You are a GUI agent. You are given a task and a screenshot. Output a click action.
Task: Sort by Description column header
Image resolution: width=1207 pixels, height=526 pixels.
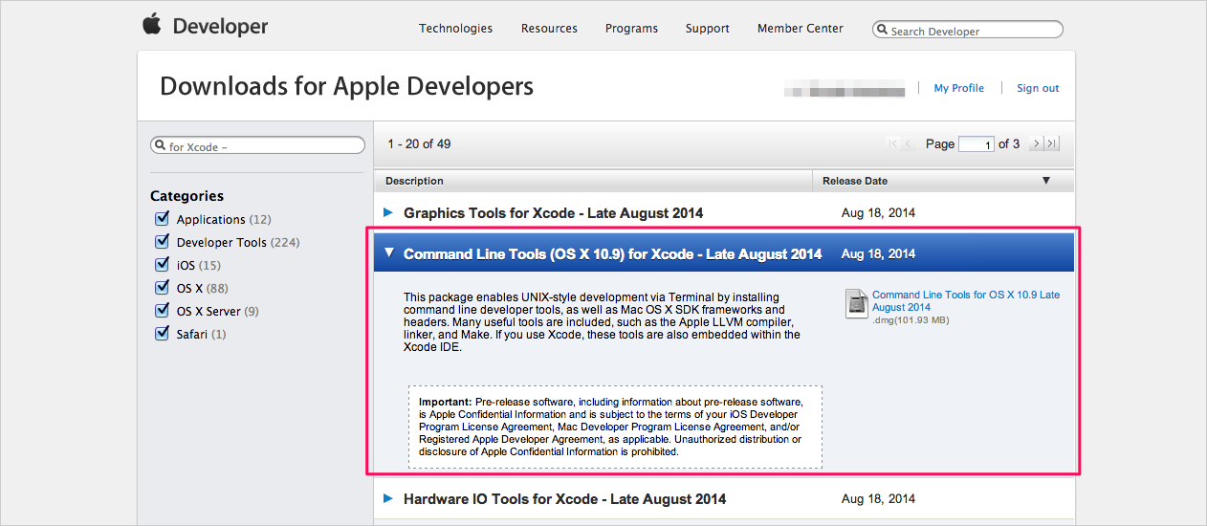pyautogui.click(x=593, y=181)
